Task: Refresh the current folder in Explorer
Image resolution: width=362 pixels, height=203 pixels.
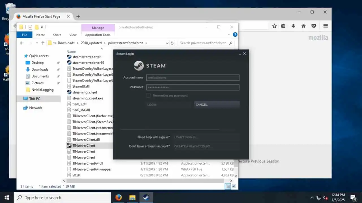Action: coord(172,43)
